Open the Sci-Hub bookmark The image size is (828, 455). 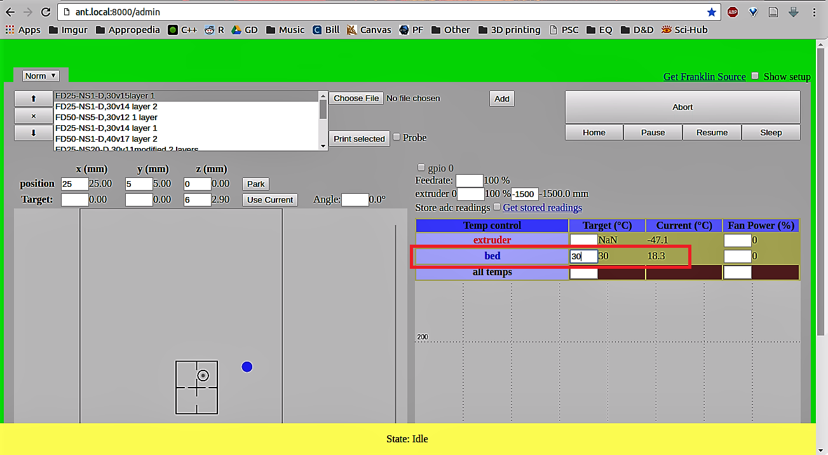684,30
